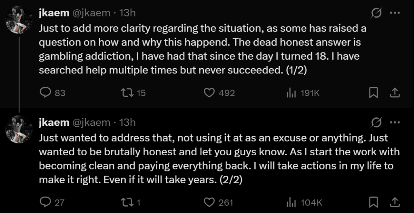Click @jkaem handle on second tweet
This screenshot has height=213, width=414.
click(91, 122)
